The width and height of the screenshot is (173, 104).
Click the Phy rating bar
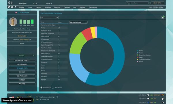(32, 22)
